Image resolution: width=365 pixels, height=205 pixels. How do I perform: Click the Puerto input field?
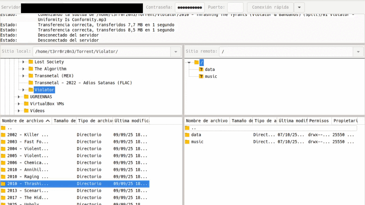coord(235,7)
